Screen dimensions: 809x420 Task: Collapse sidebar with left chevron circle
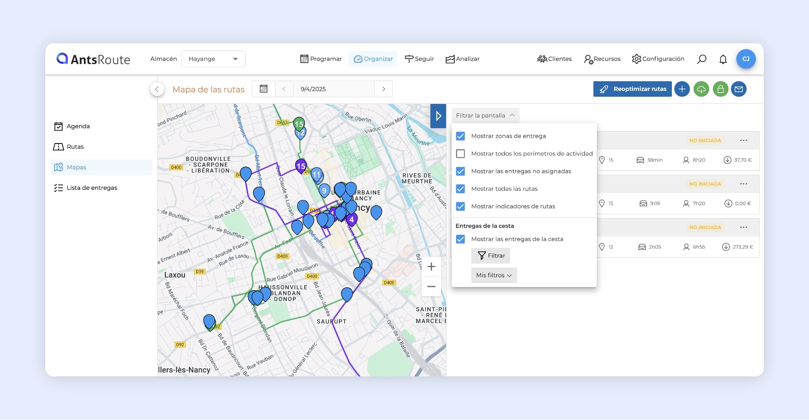[157, 89]
